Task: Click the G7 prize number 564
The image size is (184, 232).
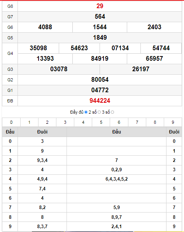Action: coord(100,17)
